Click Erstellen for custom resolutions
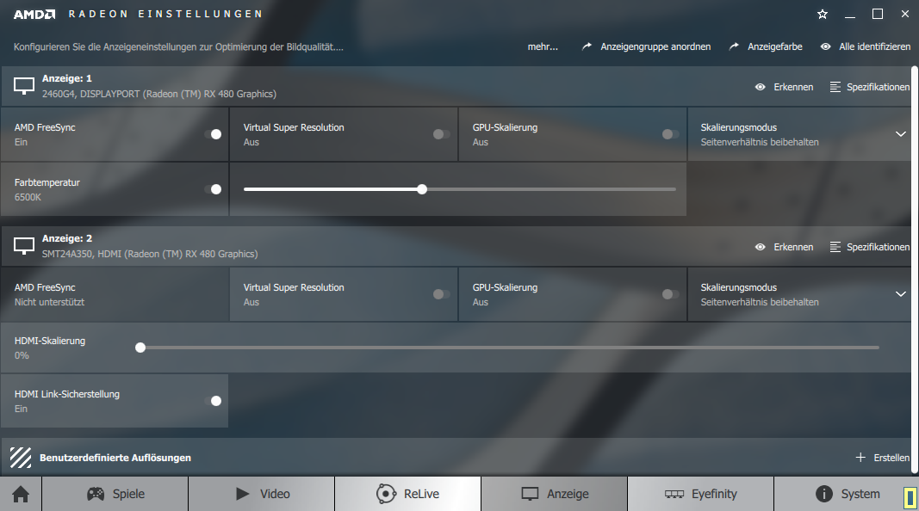 pyautogui.click(x=891, y=458)
